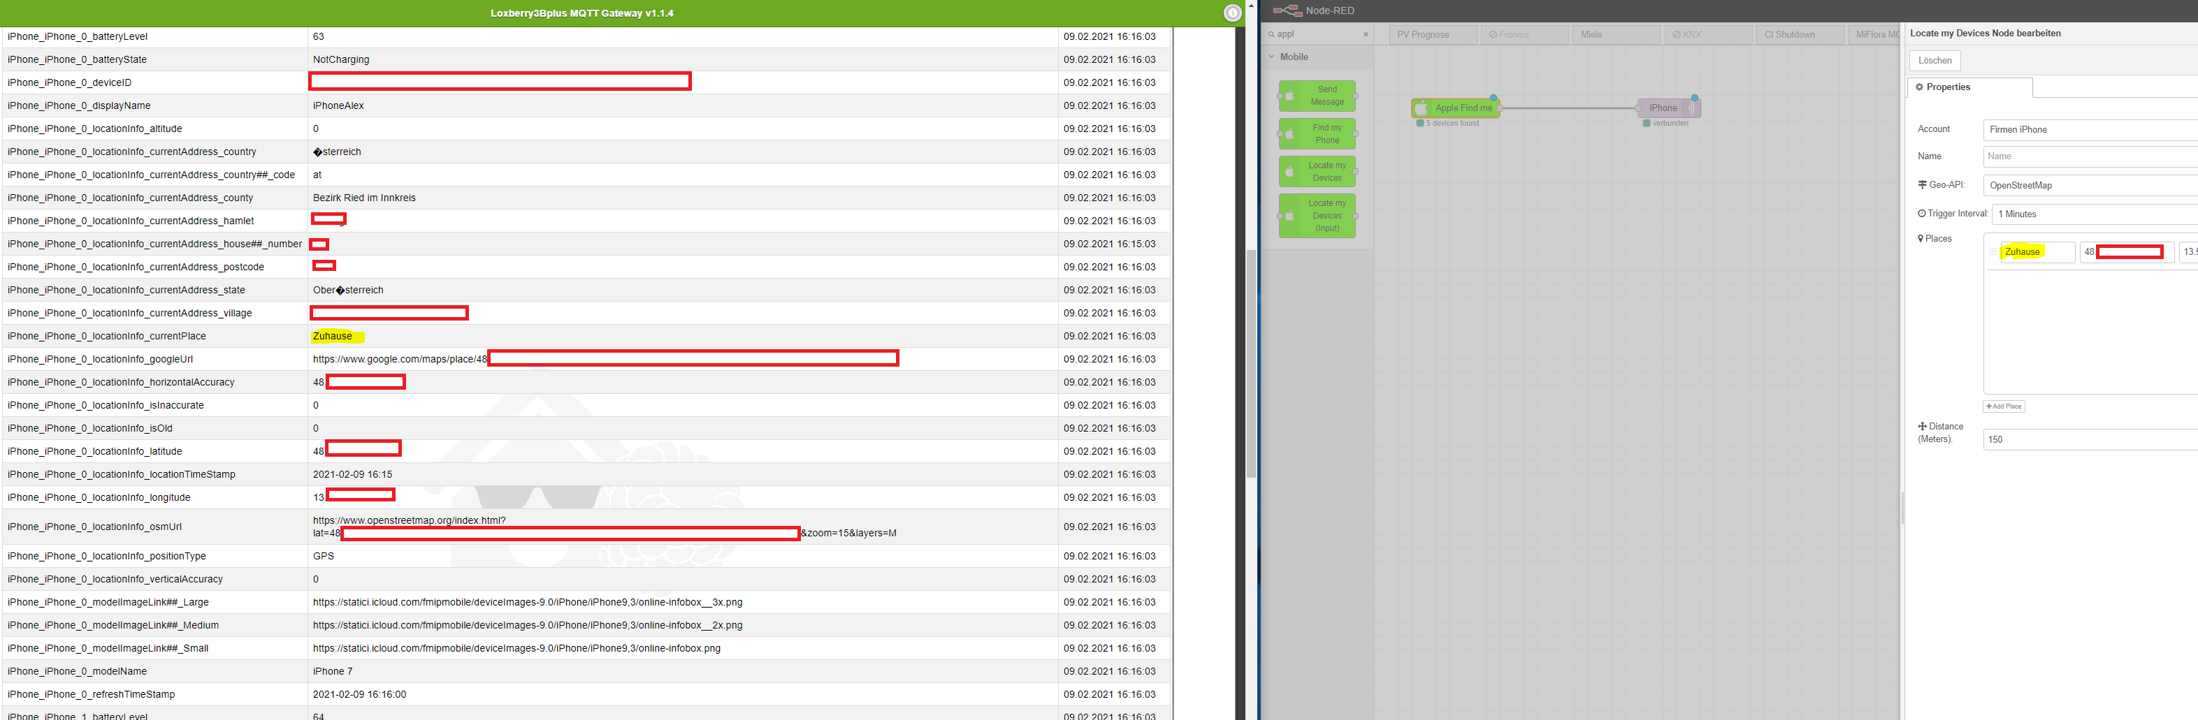Click 'iPhone_iPhone_0_deviceID' topic cell
This screenshot has height=720, width=2198.
pyautogui.click(x=155, y=82)
